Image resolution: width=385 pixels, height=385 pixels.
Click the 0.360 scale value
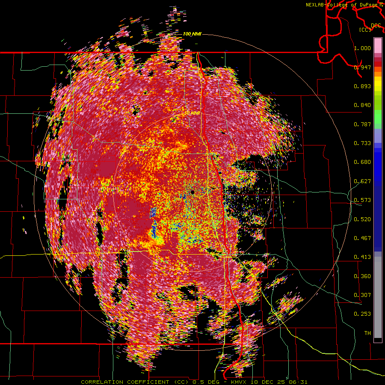[362, 276]
